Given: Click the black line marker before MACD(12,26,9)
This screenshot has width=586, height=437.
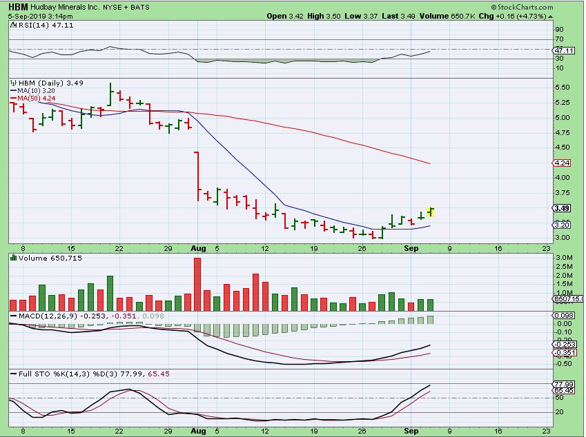Looking at the screenshot, I should [13, 316].
